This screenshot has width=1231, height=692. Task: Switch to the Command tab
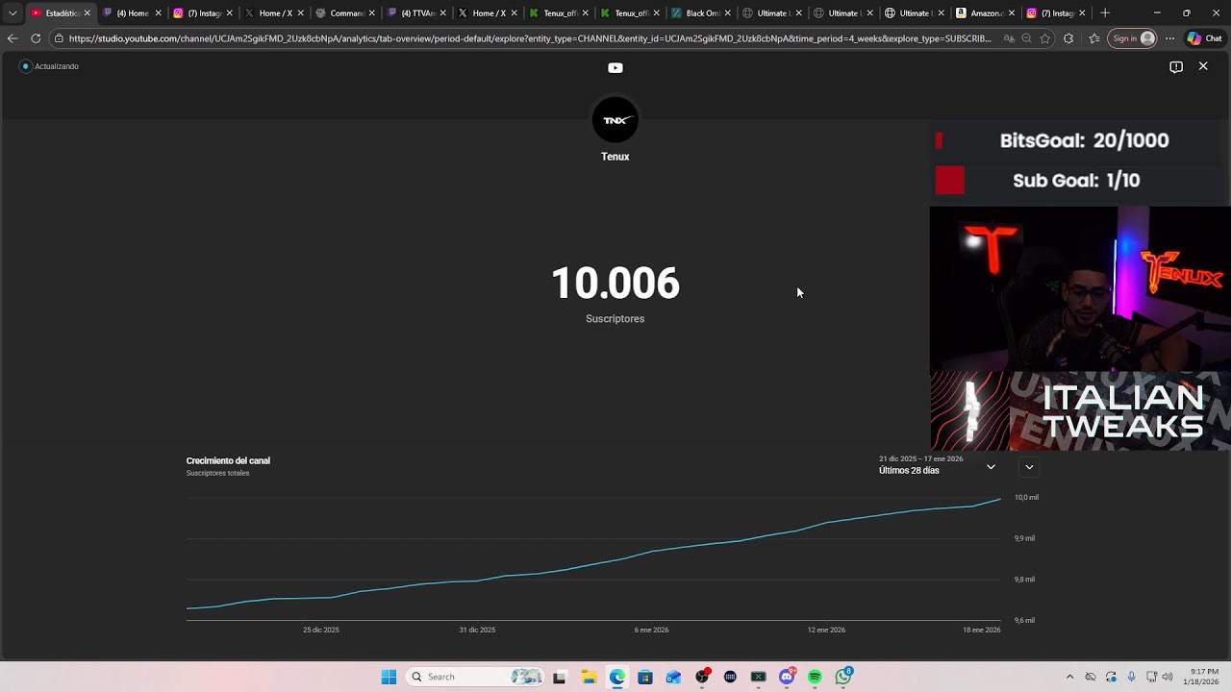(x=345, y=13)
